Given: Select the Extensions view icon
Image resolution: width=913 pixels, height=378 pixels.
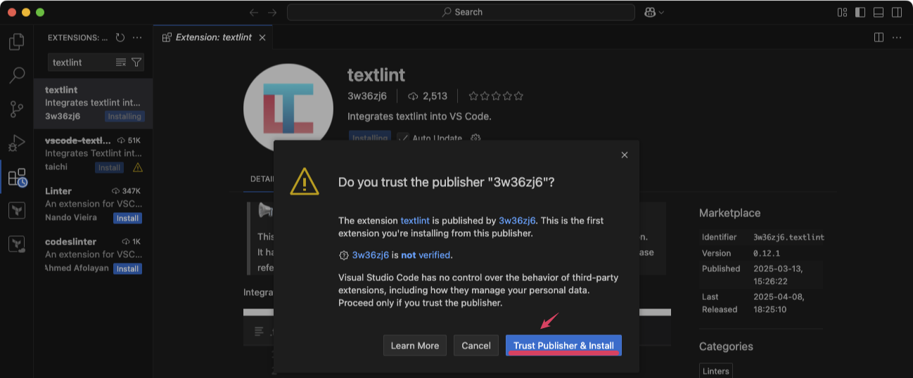Looking at the screenshot, I should (17, 177).
